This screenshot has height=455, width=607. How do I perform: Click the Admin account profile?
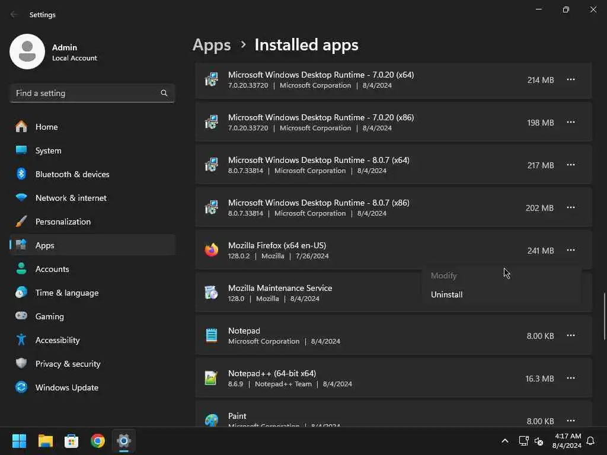[x=53, y=52]
